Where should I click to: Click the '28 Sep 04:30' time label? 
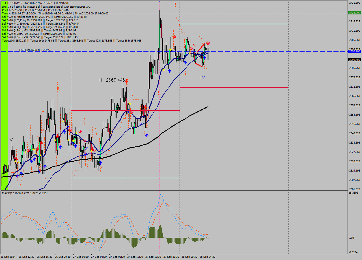coord(208,257)
